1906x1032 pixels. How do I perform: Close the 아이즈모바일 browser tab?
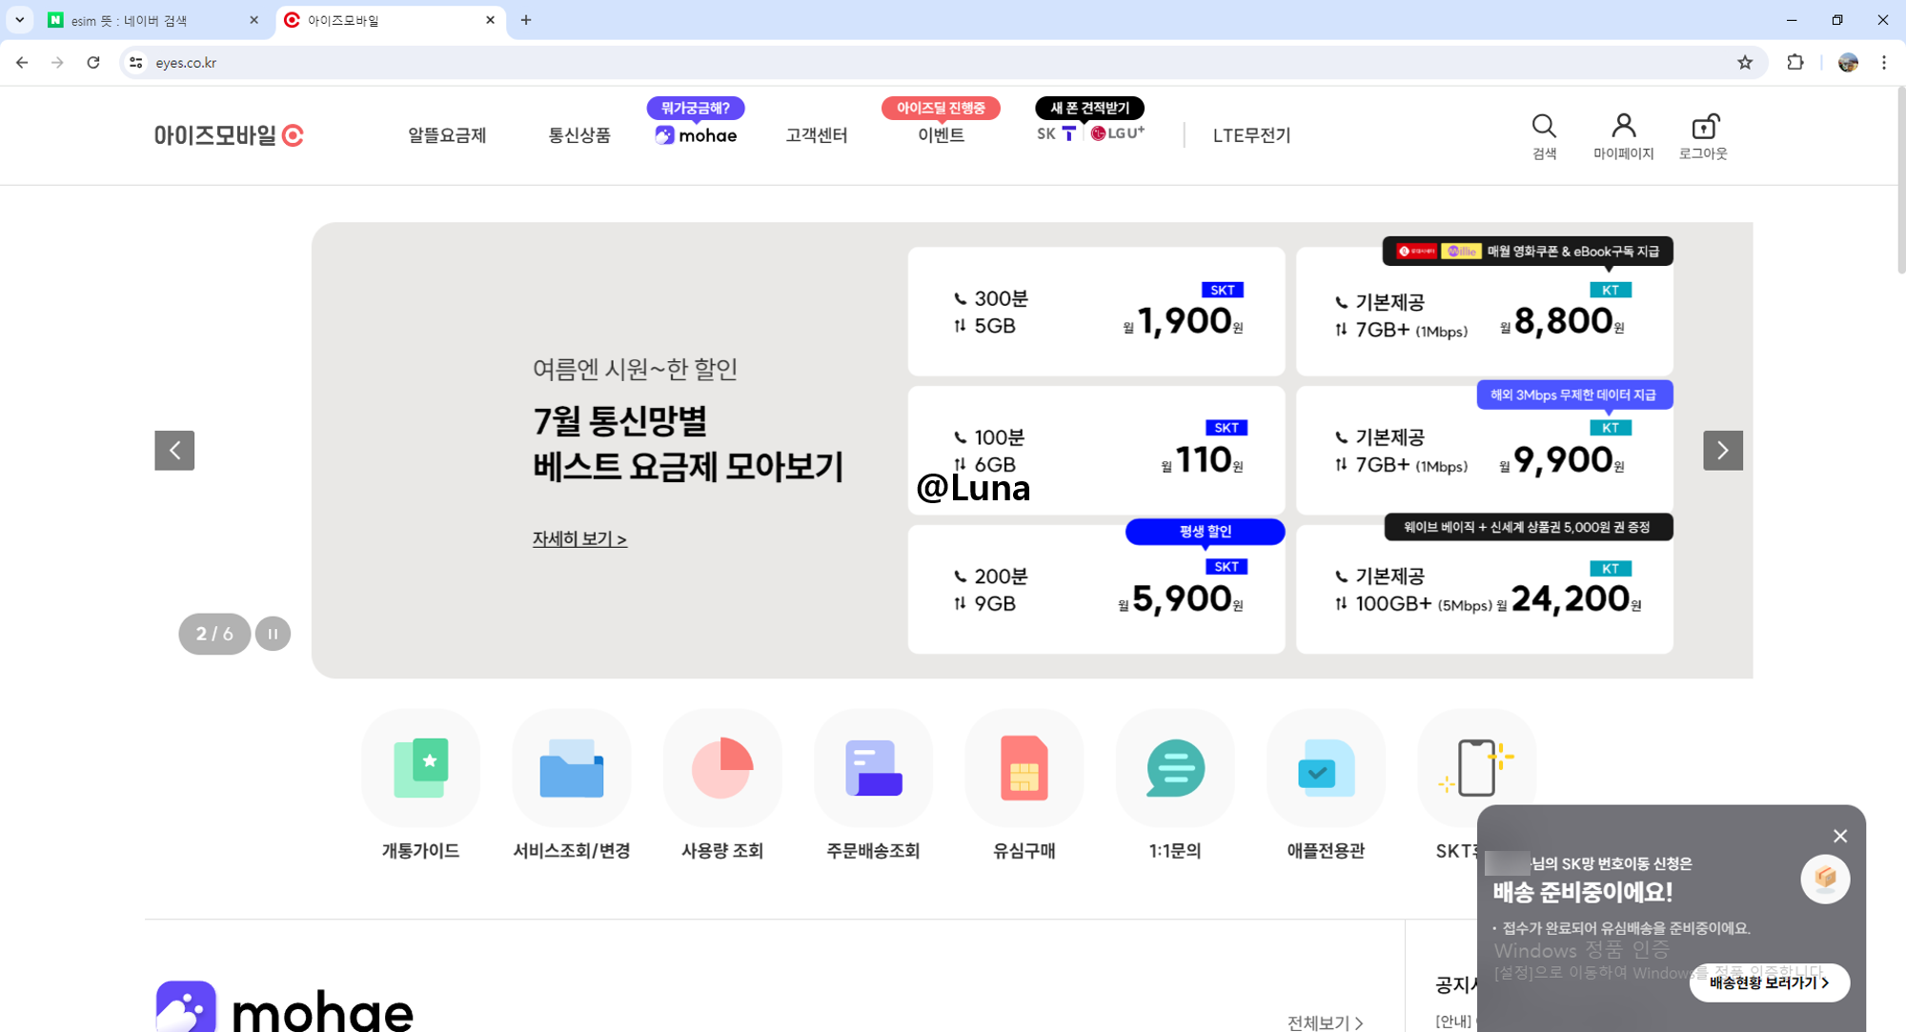pyautogui.click(x=490, y=20)
